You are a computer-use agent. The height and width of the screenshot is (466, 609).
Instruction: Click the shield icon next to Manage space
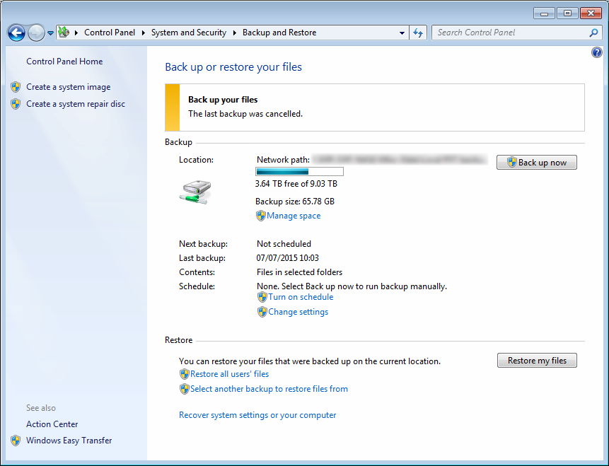click(x=260, y=216)
